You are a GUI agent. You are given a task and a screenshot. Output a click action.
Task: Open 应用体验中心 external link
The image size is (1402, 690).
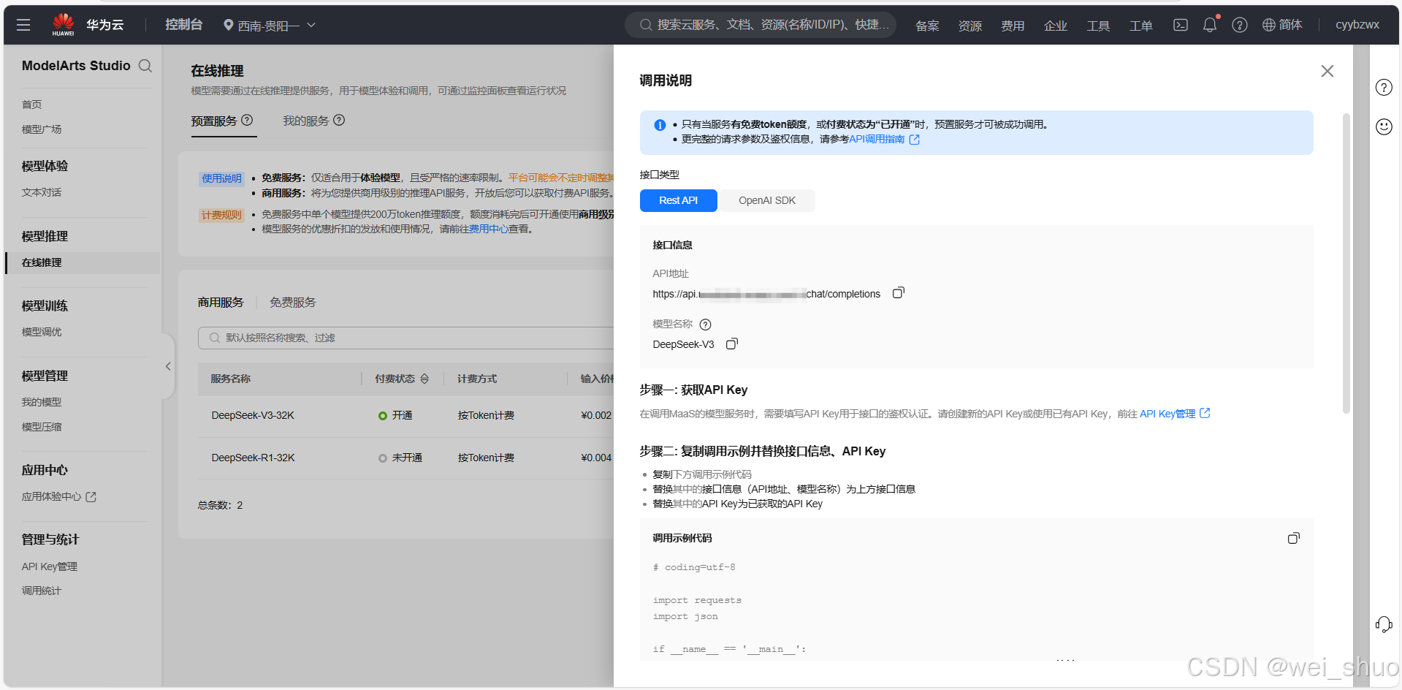pos(59,496)
